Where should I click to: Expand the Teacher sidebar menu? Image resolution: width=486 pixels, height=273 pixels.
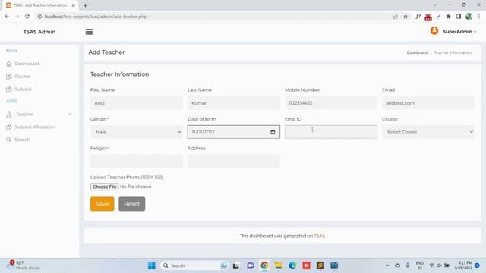click(39, 115)
